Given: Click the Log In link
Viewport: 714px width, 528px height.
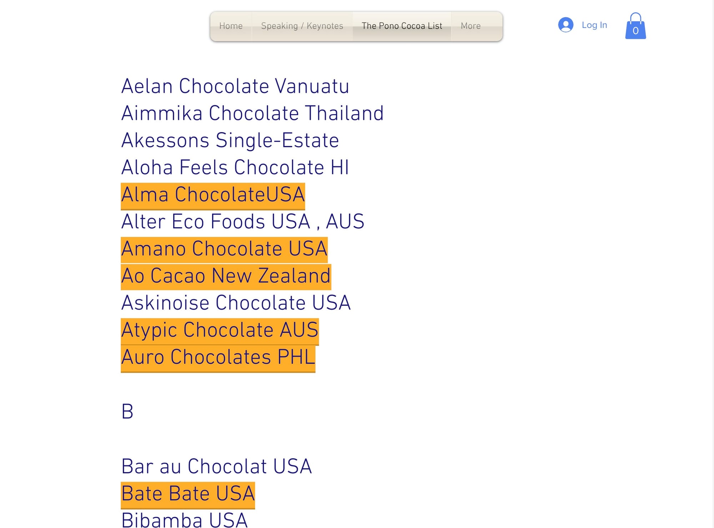Looking at the screenshot, I should click(594, 25).
